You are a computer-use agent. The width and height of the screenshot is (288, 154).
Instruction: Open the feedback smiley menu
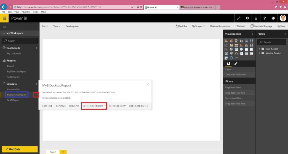pyautogui.click(x=273, y=18)
